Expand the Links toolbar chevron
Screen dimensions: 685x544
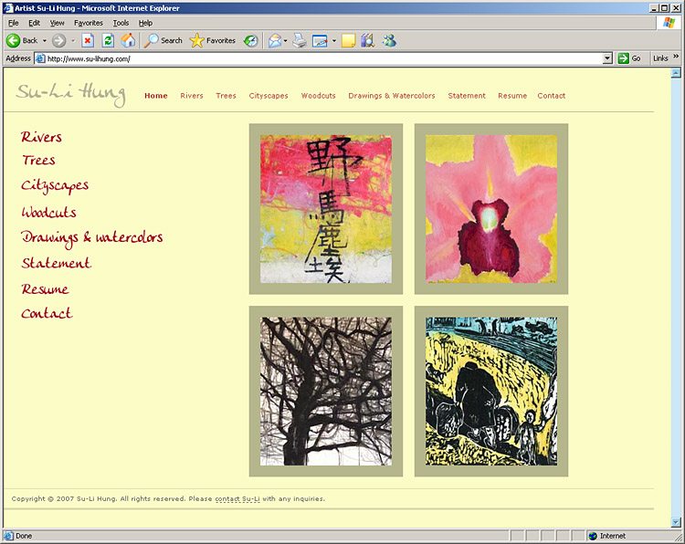point(676,57)
